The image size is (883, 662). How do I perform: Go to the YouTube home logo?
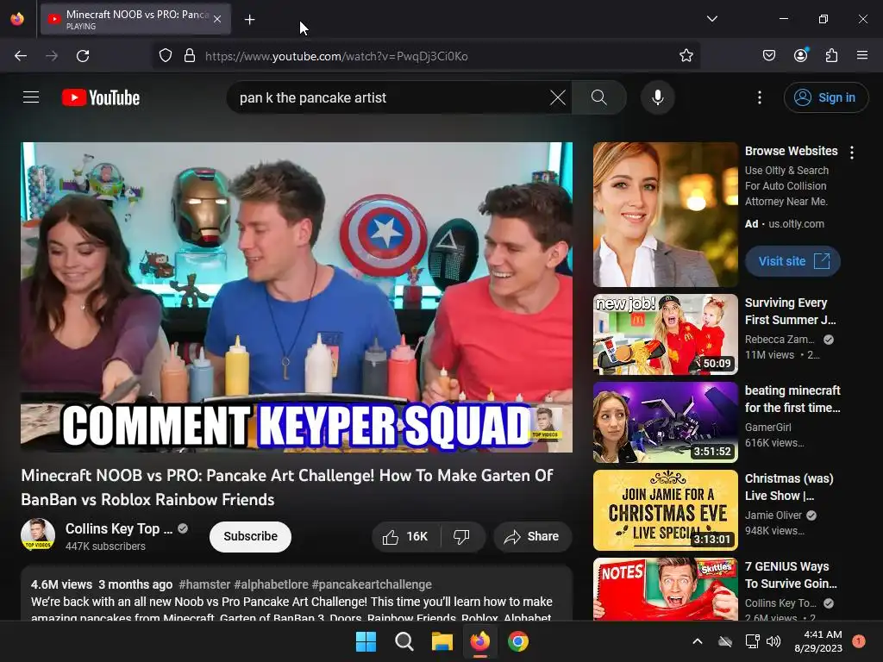coord(101,97)
